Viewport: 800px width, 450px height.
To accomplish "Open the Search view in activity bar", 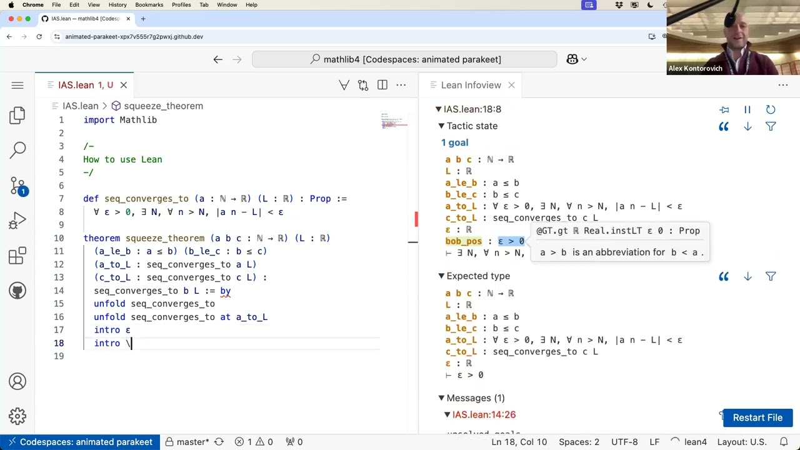I will click(17, 150).
